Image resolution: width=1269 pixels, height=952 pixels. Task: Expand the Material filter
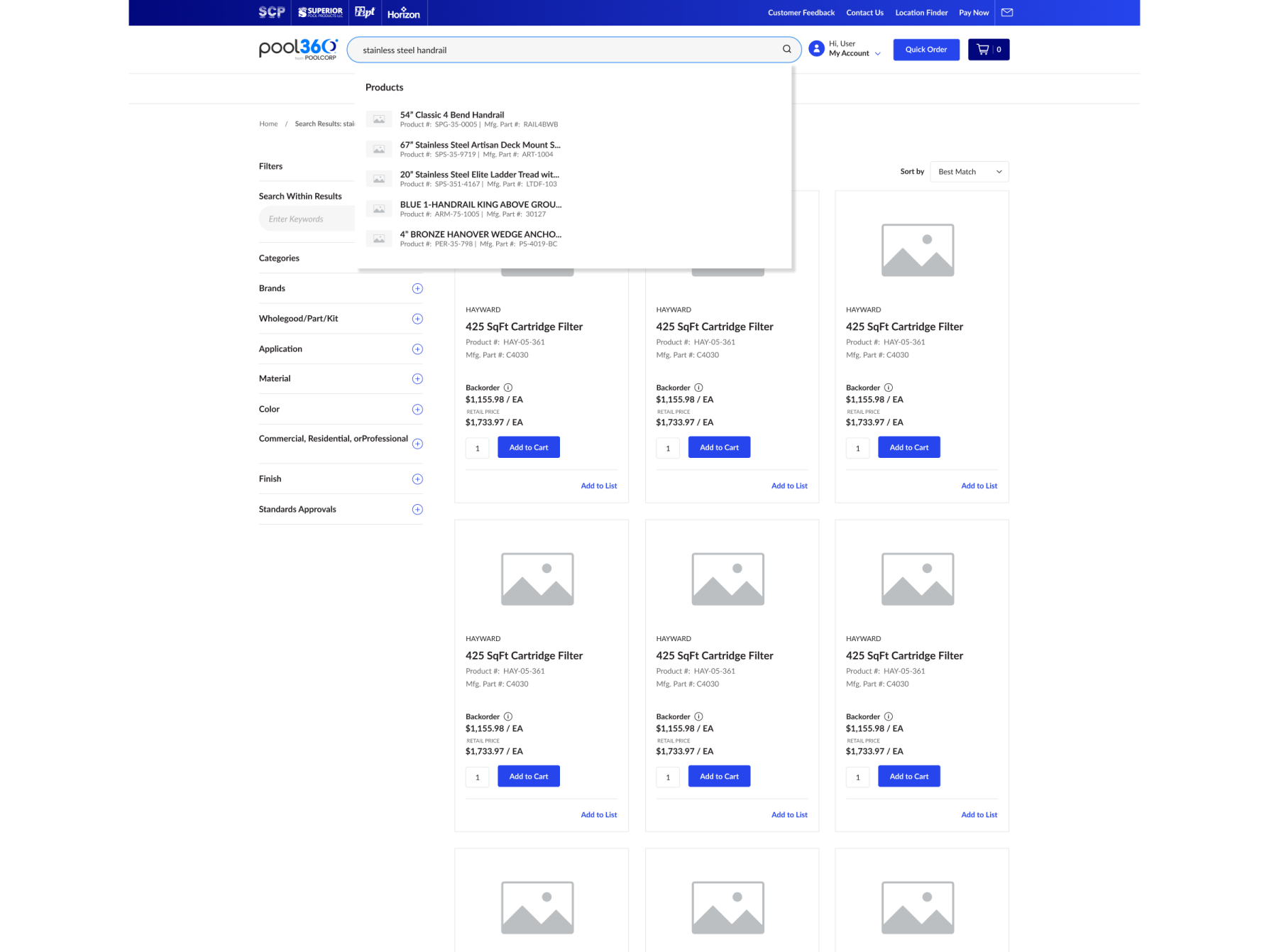pos(417,379)
